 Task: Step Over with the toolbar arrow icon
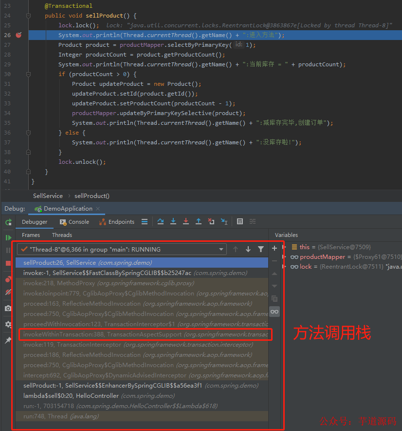tap(161, 221)
